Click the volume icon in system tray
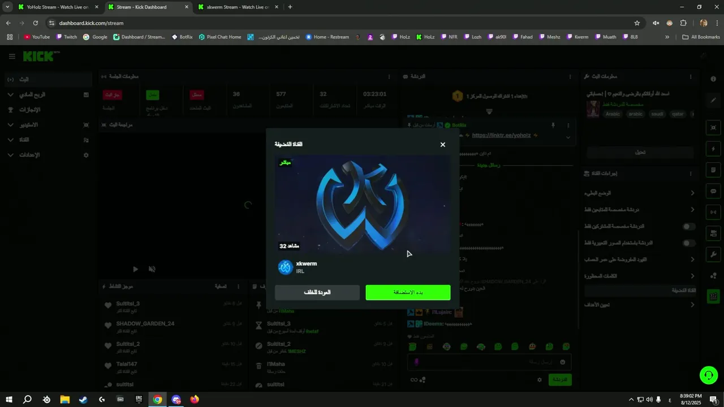724x407 pixels. pos(649,400)
